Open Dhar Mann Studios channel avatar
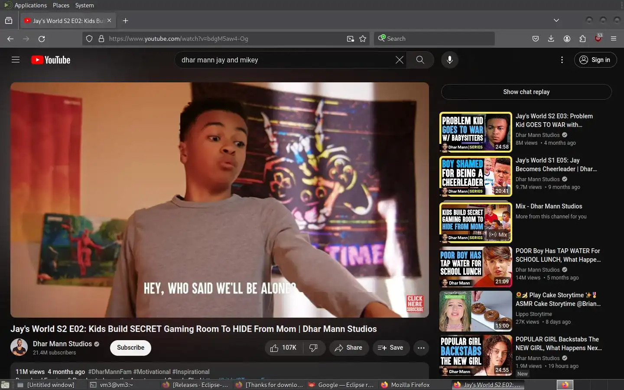The height and width of the screenshot is (390, 624). (19, 348)
